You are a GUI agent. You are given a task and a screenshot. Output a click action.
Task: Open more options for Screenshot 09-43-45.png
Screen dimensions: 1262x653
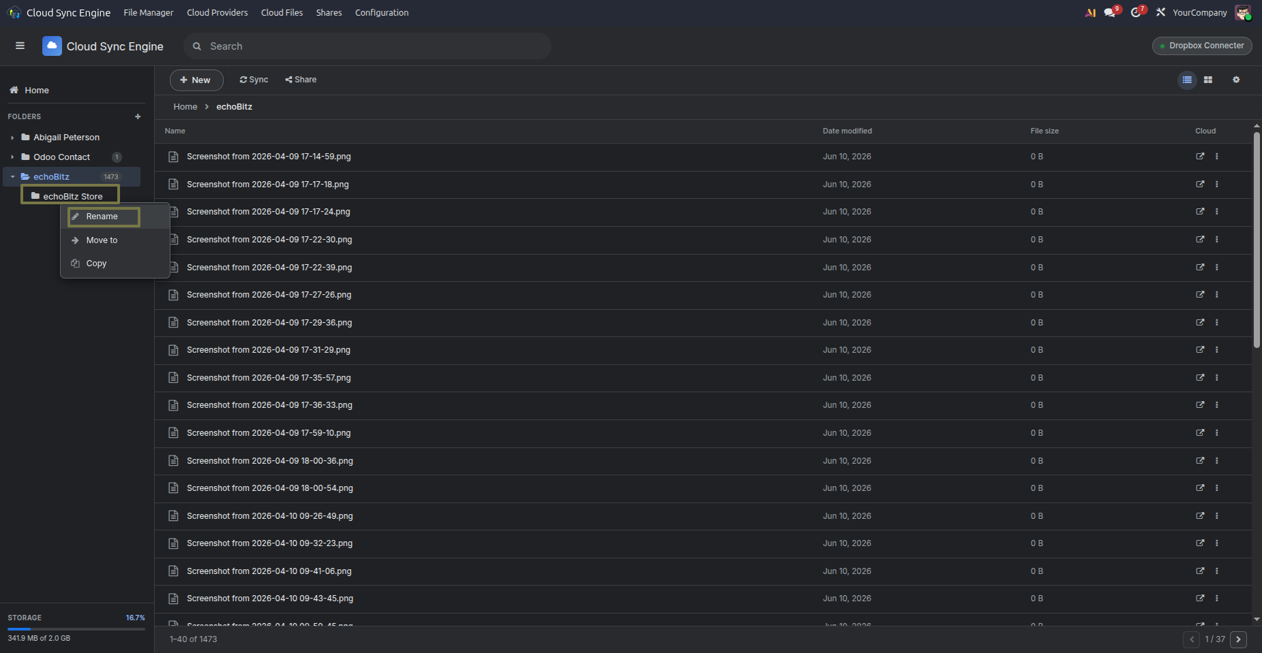point(1216,598)
